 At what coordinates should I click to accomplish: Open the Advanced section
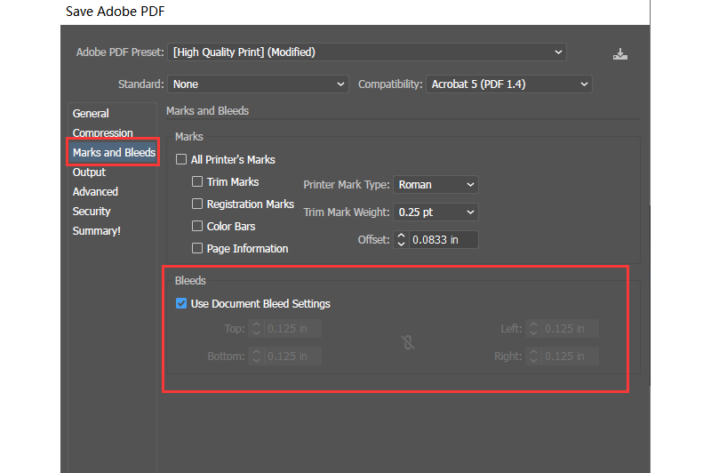point(95,192)
